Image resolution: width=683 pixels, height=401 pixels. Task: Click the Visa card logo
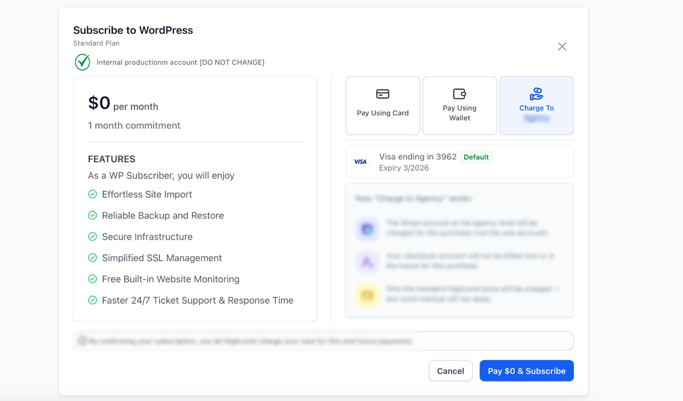tap(361, 162)
